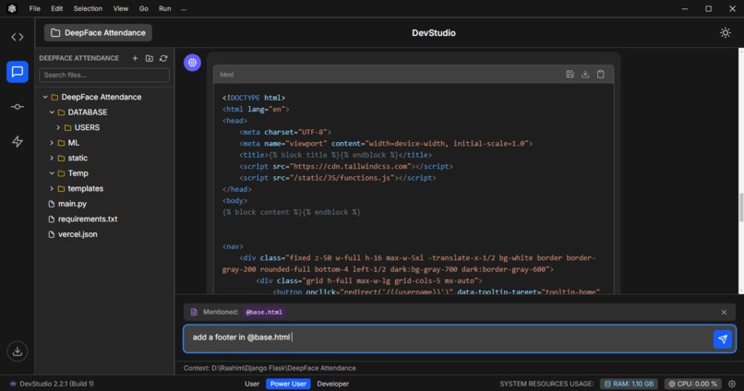Send the message with paper plane
The image size is (744, 391).
pos(723,338)
